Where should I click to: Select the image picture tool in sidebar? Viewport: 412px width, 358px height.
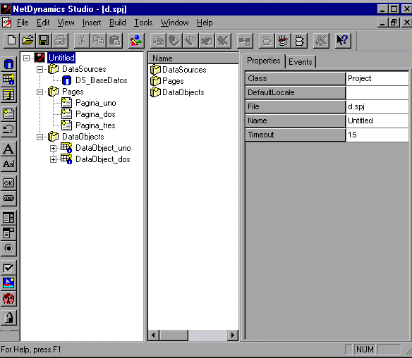pos(8,283)
